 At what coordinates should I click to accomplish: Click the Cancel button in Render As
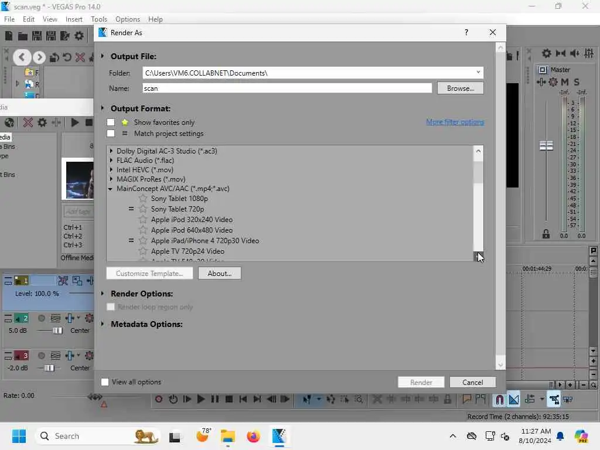pyautogui.click(x=473, y=382)
